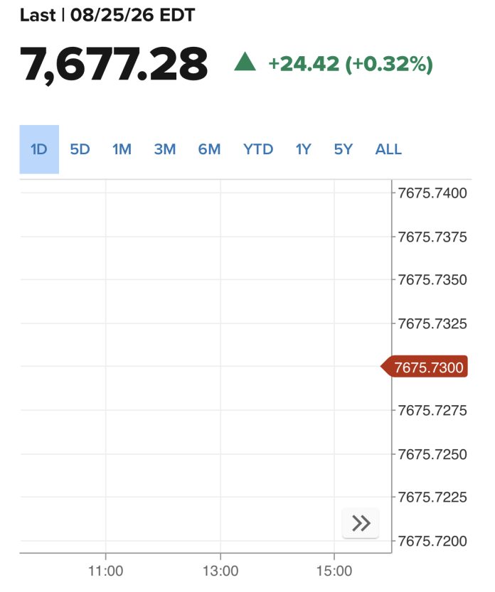
Task: Choose the 3M time range
Action: point(165,149)
